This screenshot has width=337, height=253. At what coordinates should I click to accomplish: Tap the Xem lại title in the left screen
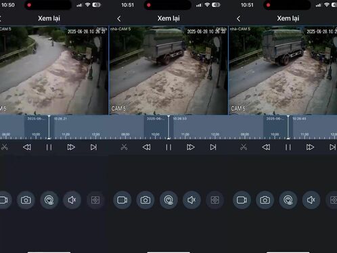coord(49,18)
